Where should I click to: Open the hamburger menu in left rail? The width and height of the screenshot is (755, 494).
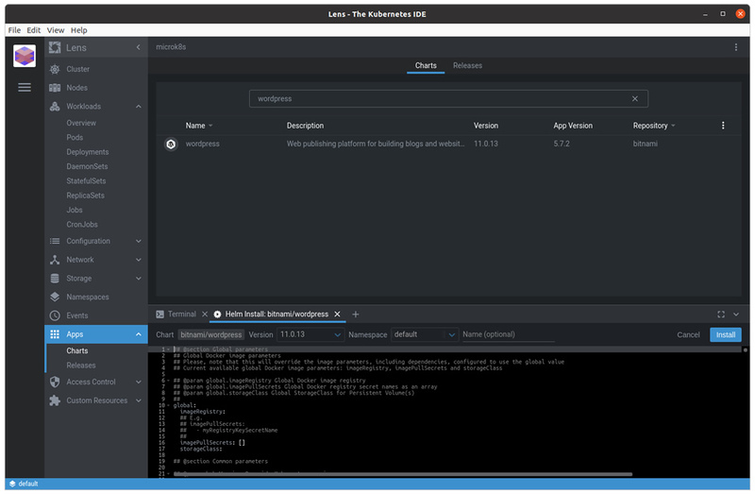[25, 87]
